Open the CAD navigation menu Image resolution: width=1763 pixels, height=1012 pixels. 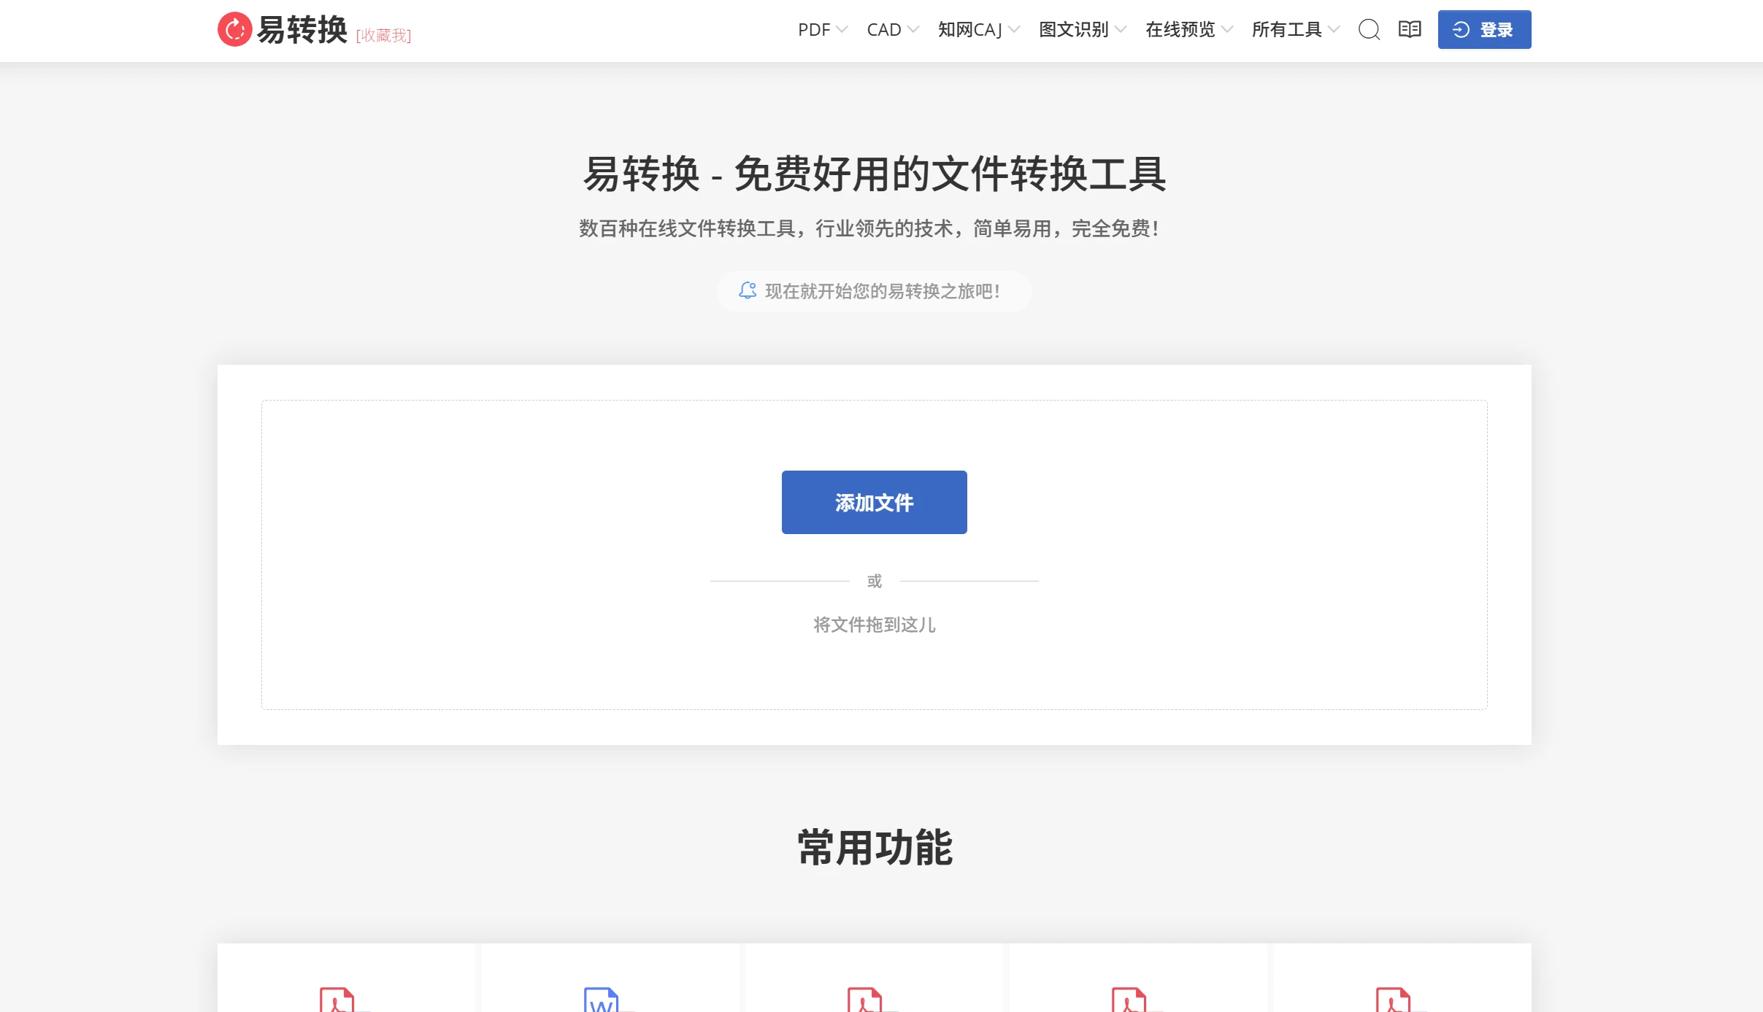[x=884, y=30]
